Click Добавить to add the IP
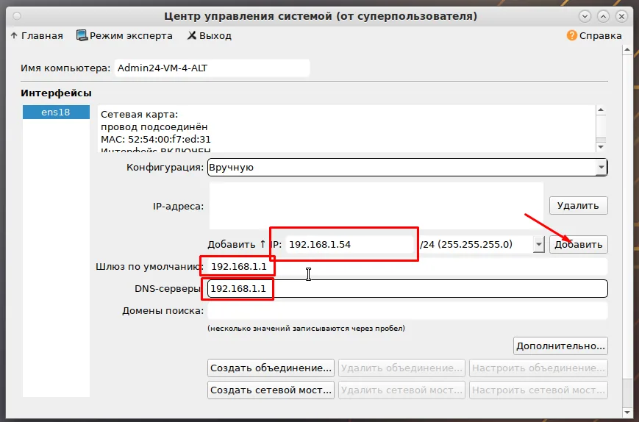The height and width of the screenshot is (422, 639). click(578, 244)
